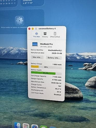Image resolution: width=96 pixels, height=128 pixels.
Task: Click the coconutBattery 4 window title
Action: pyautogui.click(x=47, y=29)
